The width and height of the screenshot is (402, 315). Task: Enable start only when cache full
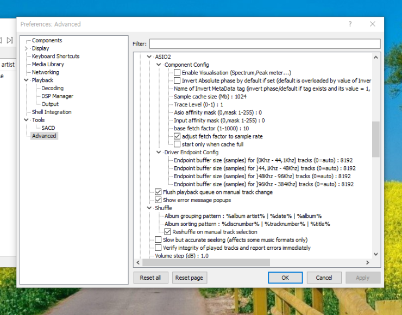pos(177,144)
